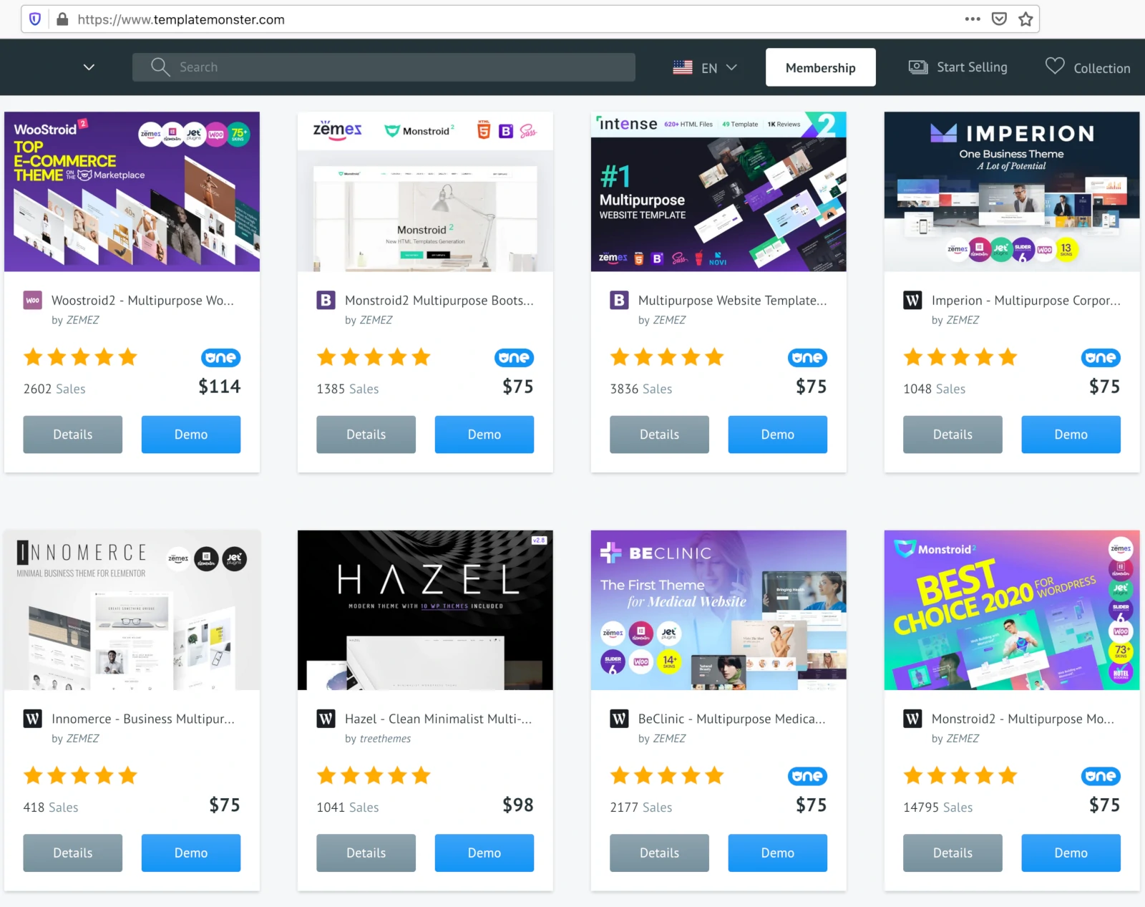Open Demo for the Imperion theme
This screenshot has height=907, width=1145.
click(x=1070, y=435)
